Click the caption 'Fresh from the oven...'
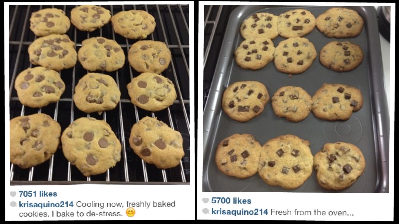The height and width of the screenshot is (224, 399). pos(312,212)
